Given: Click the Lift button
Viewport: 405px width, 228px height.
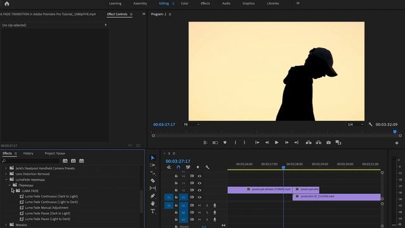Looking at the screenshot, I should pyautogui.click(x=308, y=142).
